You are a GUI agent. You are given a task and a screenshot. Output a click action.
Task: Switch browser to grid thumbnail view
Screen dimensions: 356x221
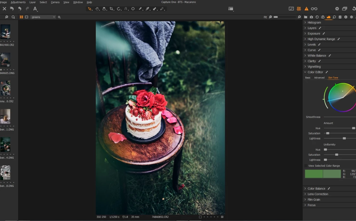point(21,17)
